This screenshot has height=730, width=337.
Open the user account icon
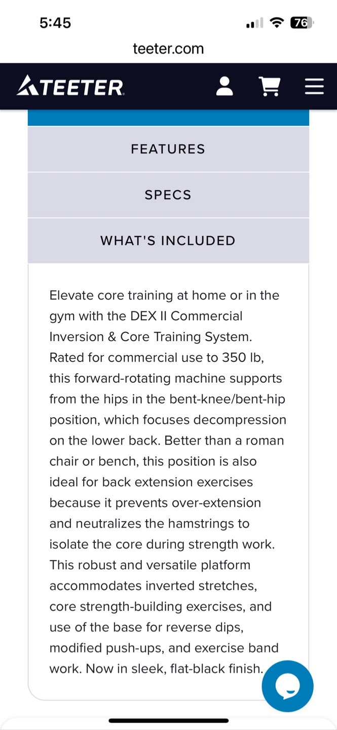click(x=224, y=86)
